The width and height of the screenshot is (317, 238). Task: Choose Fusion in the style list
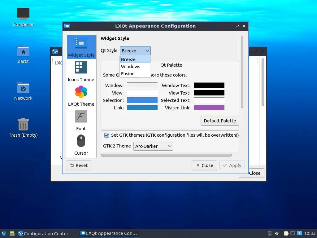tap(135, 74)
